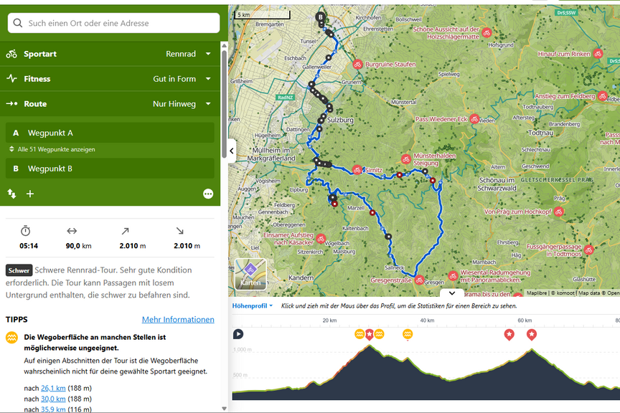The image size is (620, 413).
Task: Open the Höhenprofil dropdown menu
Action: pos(251,306)
